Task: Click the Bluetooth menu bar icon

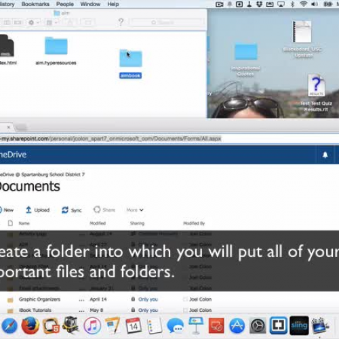Action: 292,4
